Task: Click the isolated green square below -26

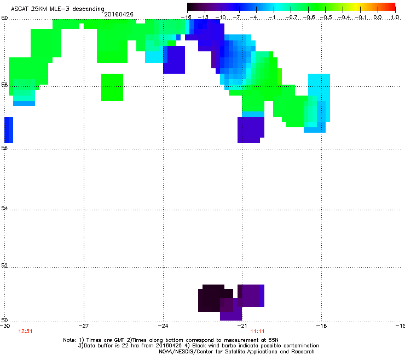Action: click(112, 87)
